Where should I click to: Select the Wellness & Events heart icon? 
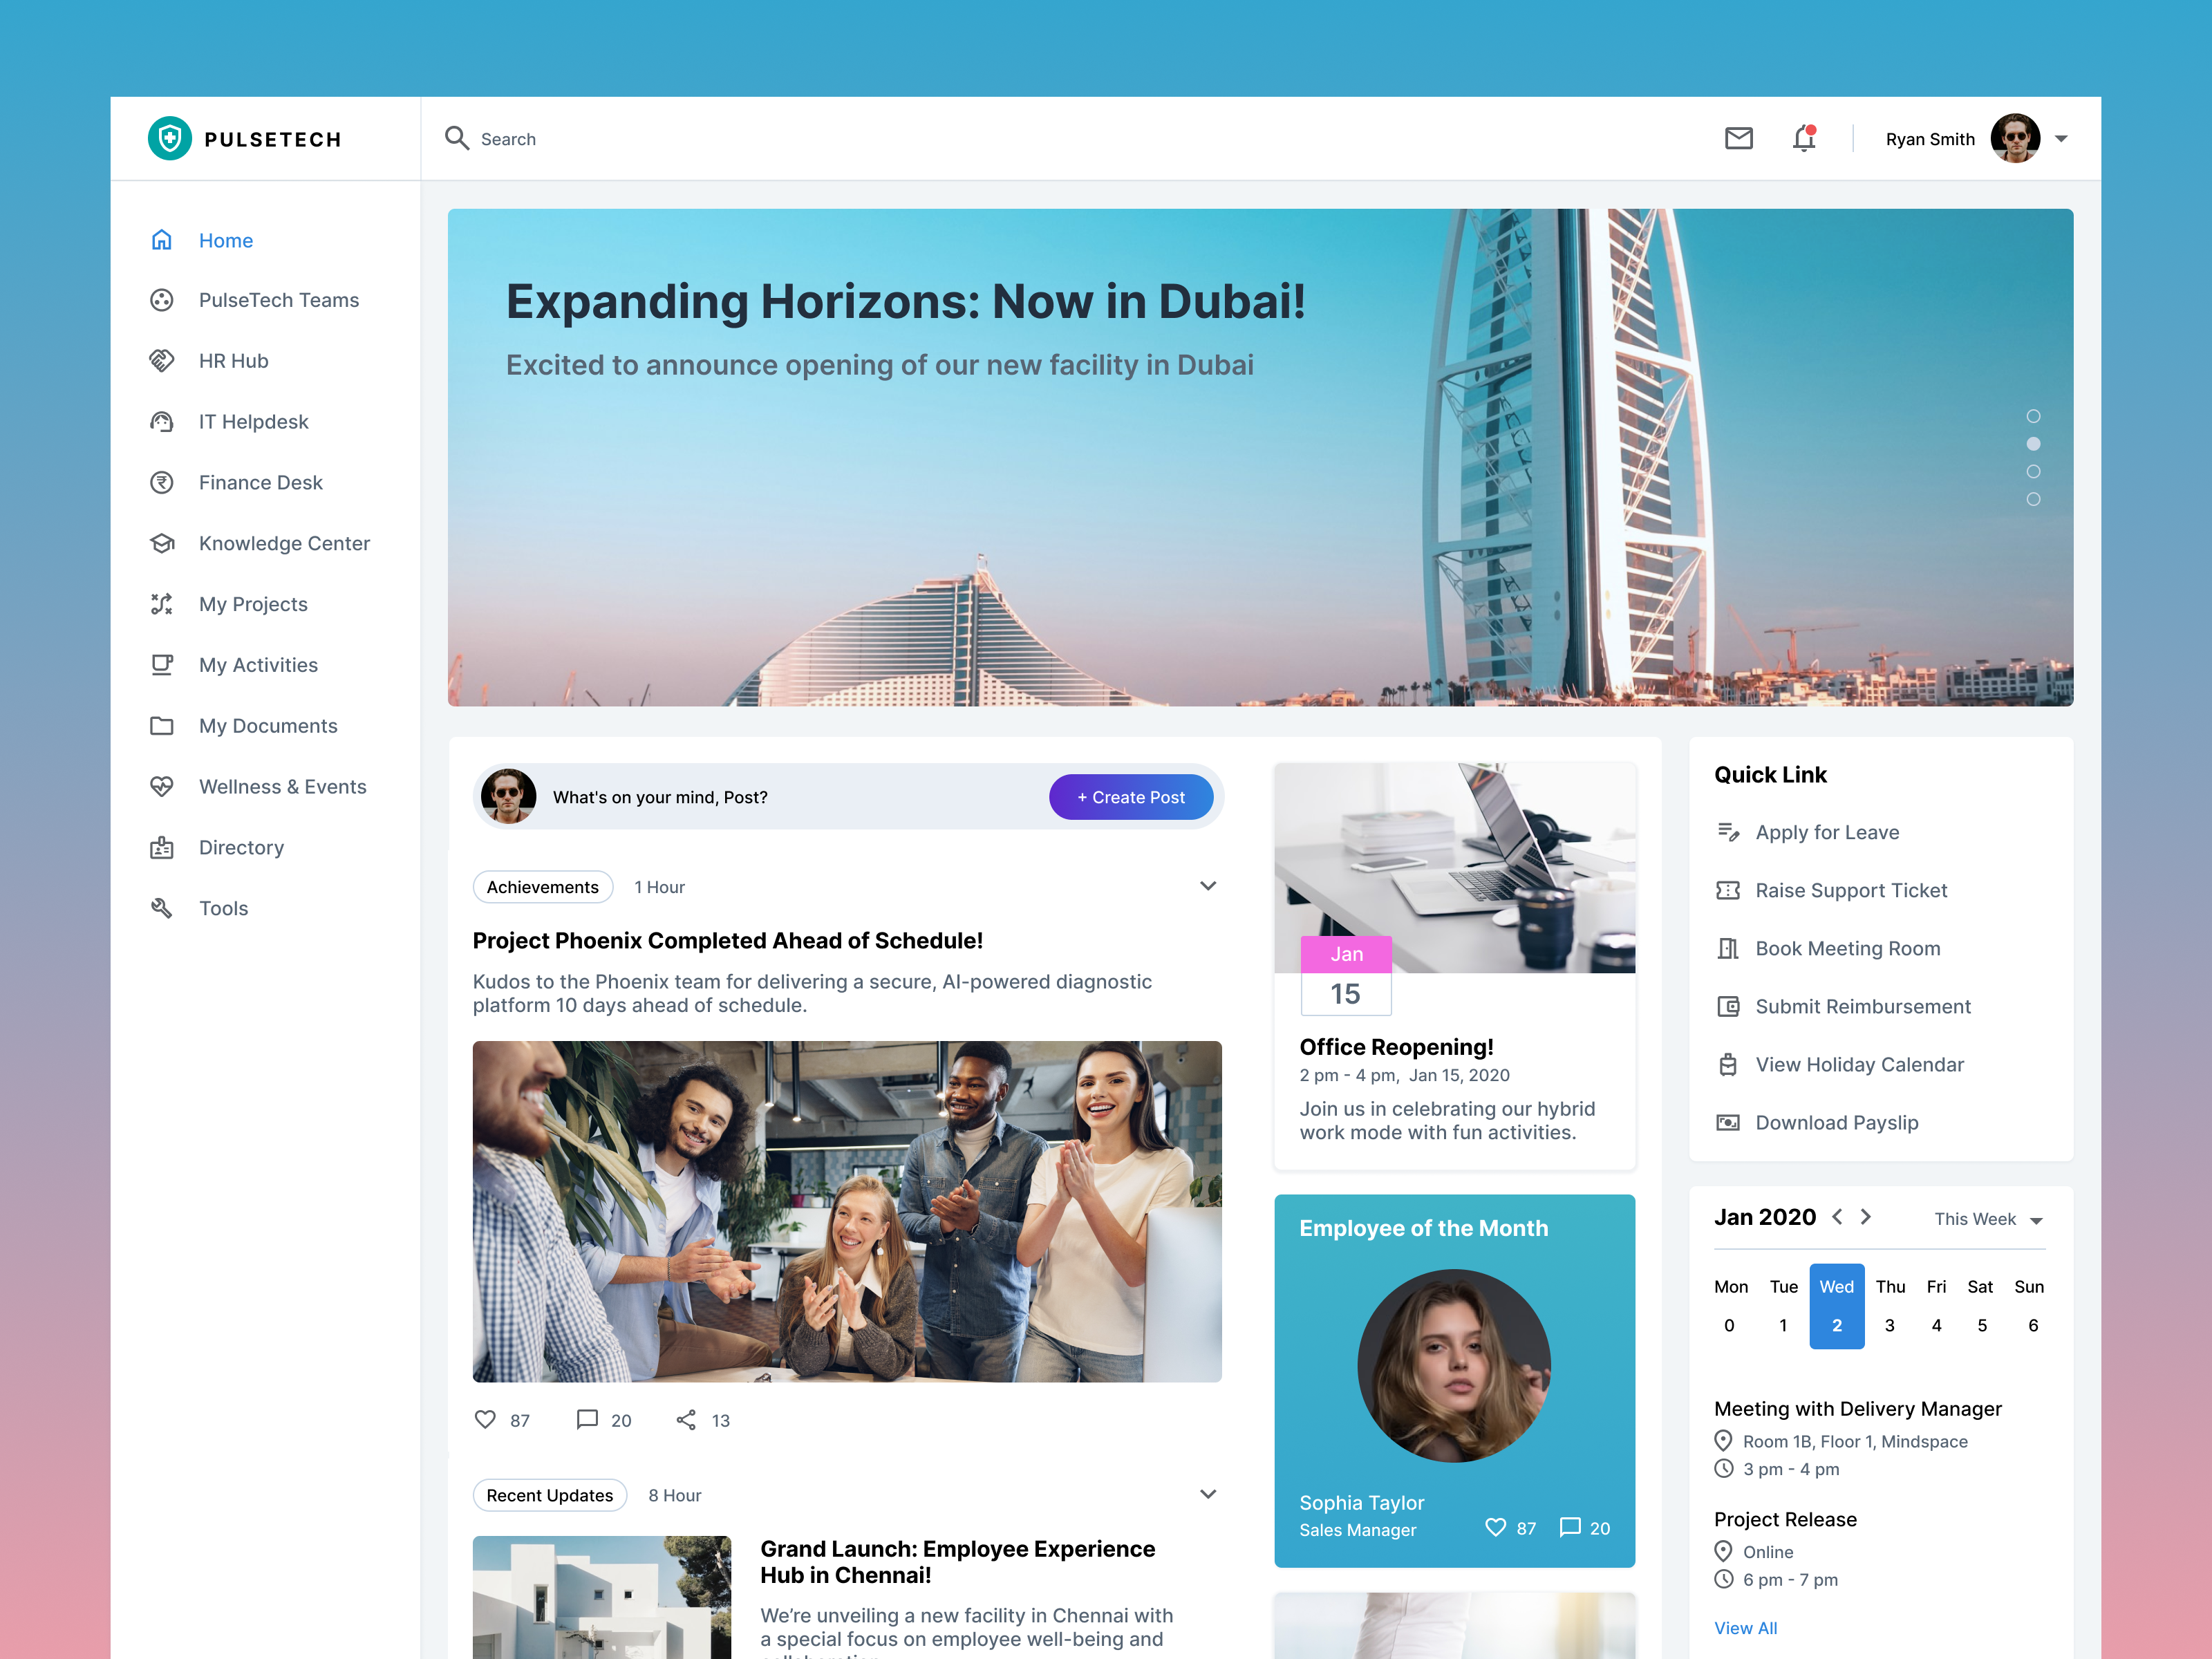(162, 786)
